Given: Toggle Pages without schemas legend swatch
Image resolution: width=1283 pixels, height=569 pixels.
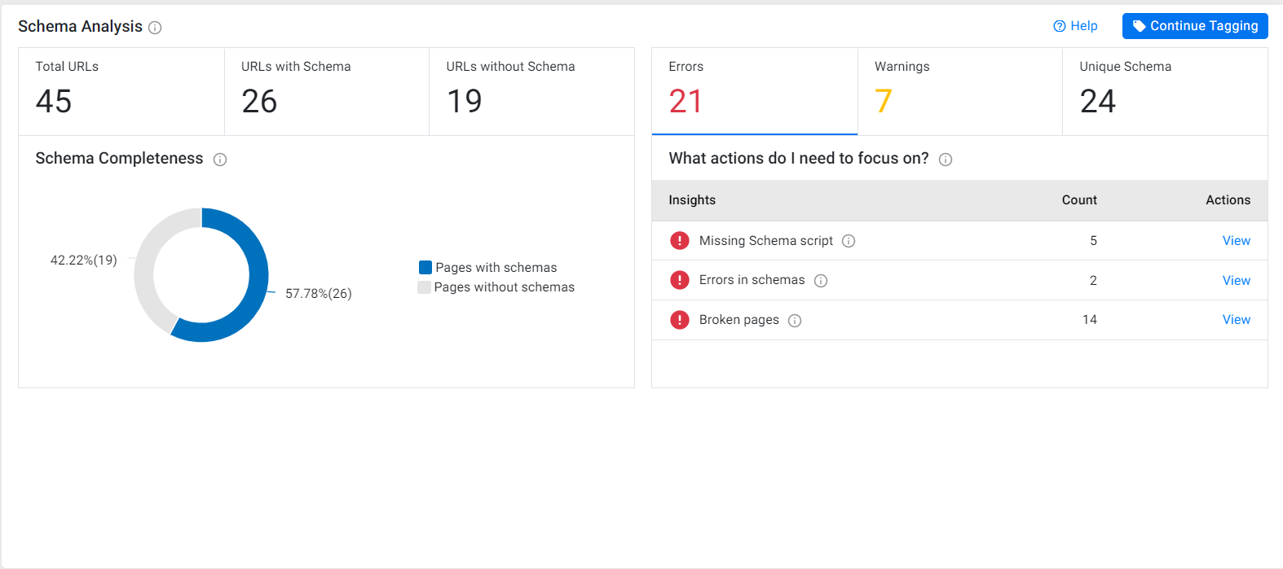Looking at the screenshot, I should click(424, 287).
